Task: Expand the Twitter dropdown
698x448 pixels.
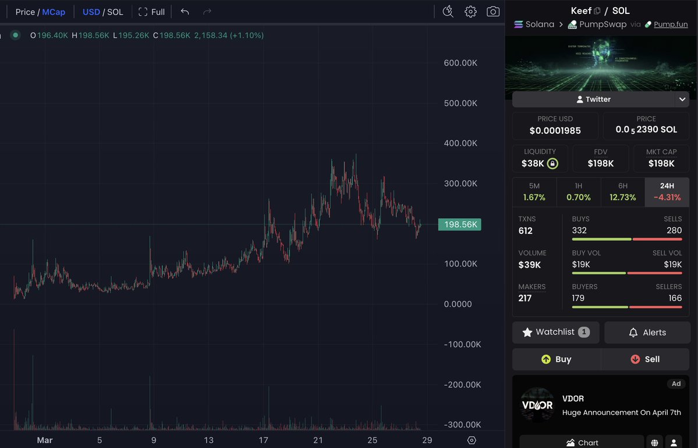Action: 681,99
